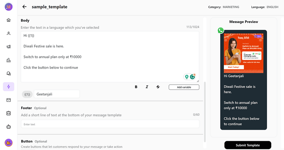Open the Campaigns megaphone icon

(x=9, y=47)
